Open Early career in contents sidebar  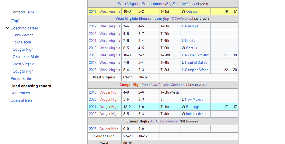point(23,35)
